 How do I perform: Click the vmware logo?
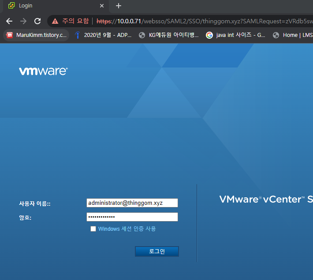(x=43, y=71)
